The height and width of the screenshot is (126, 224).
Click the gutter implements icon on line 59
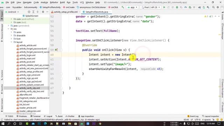pos(56,50)
